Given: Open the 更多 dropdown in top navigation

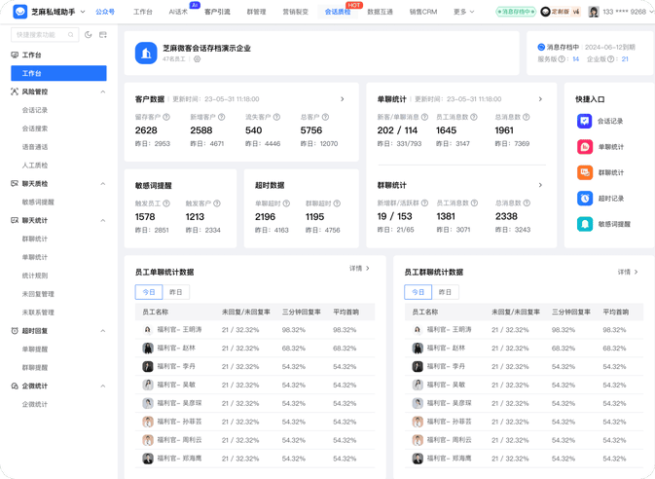Looking at the screenshot, I should (463, 13).
